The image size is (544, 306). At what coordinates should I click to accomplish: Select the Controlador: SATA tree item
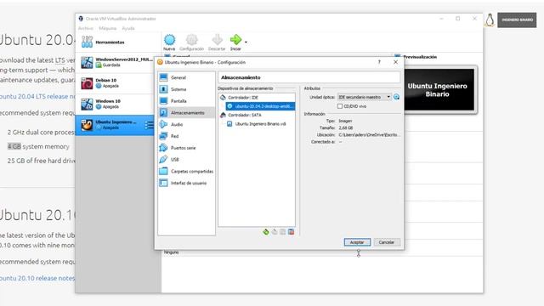(245, 115)
